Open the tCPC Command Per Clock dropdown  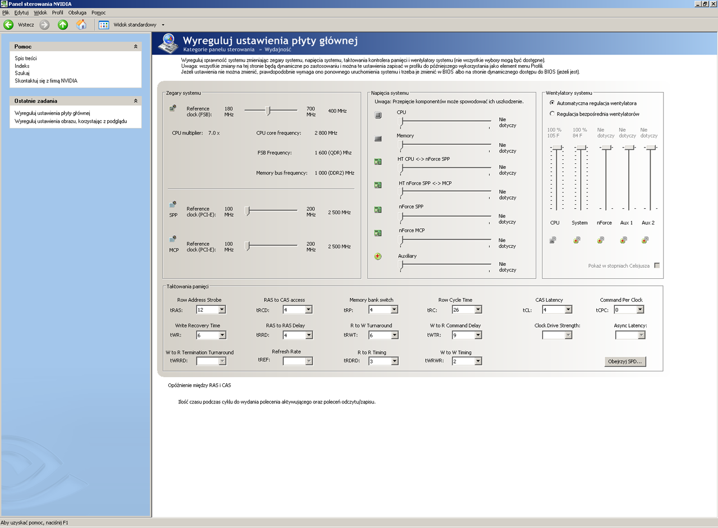[x=629, y=310]
